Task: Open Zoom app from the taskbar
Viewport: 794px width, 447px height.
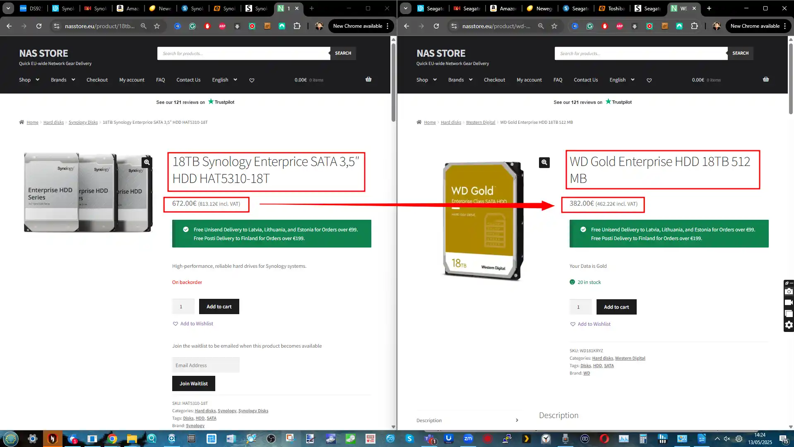Action: tap(468, 439)
